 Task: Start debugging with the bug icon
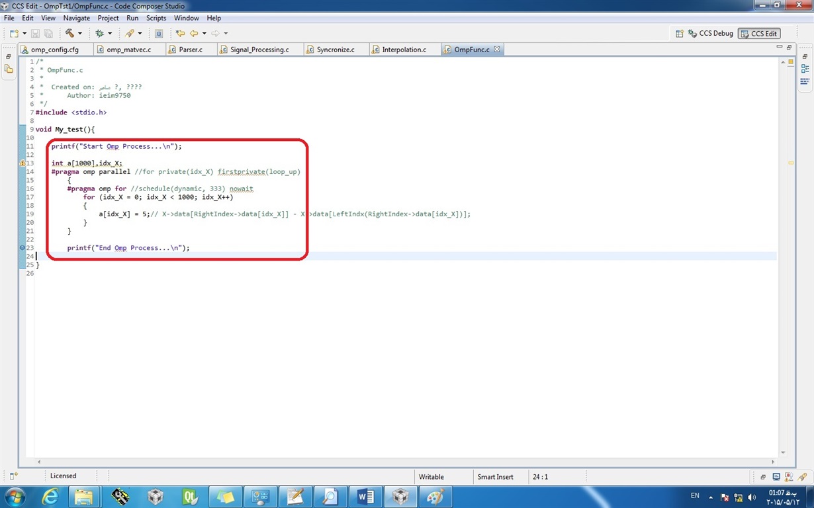tap(100, 33)
